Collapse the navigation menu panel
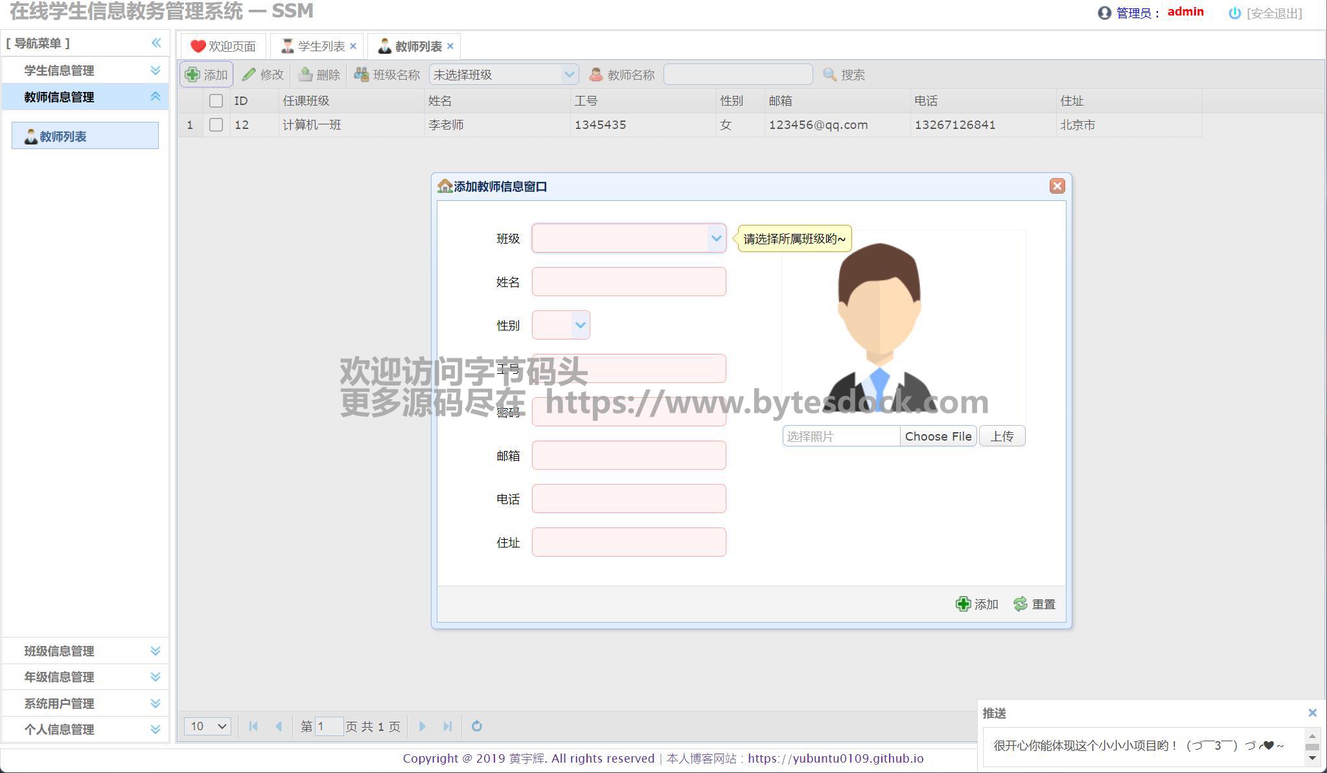This screenshot has width=1327, height=773. click(x=156, y=43)
